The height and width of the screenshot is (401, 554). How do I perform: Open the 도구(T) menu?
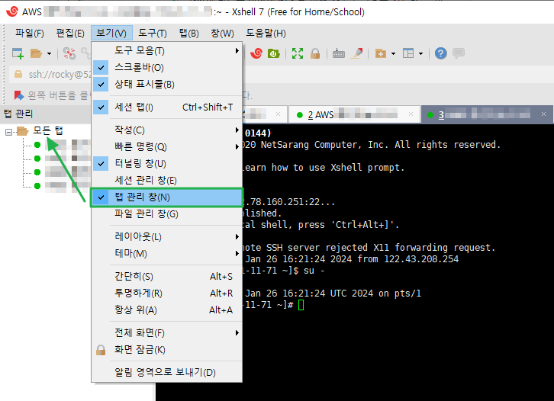coord(153,34)
